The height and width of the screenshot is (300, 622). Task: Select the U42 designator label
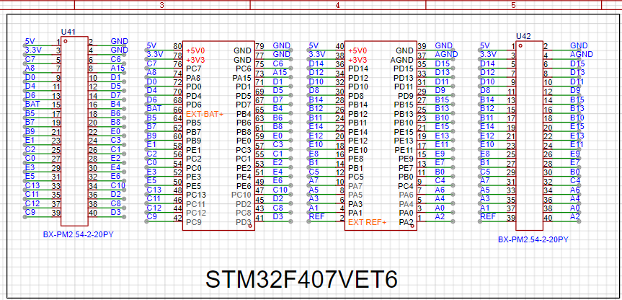click(x=523, y=36)
